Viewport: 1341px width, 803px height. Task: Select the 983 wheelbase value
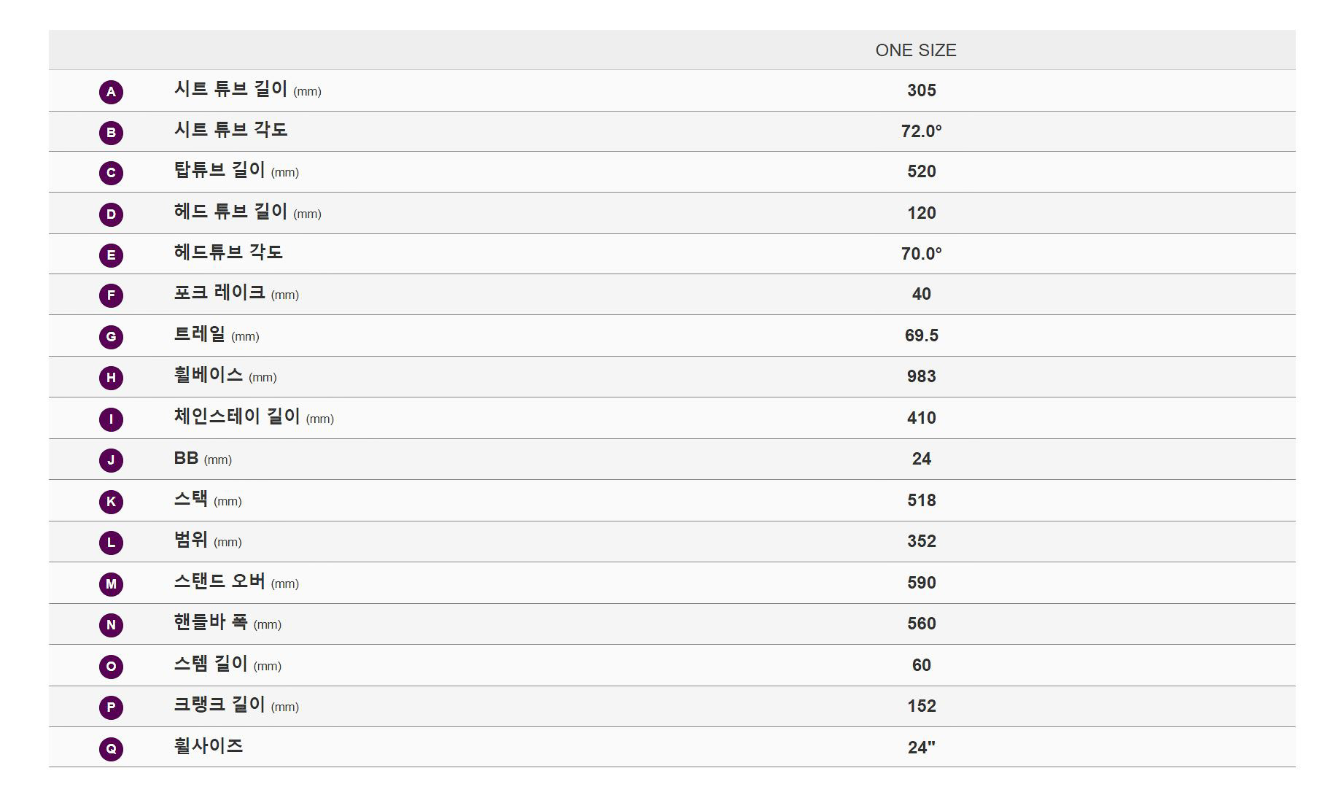(922, 376)
